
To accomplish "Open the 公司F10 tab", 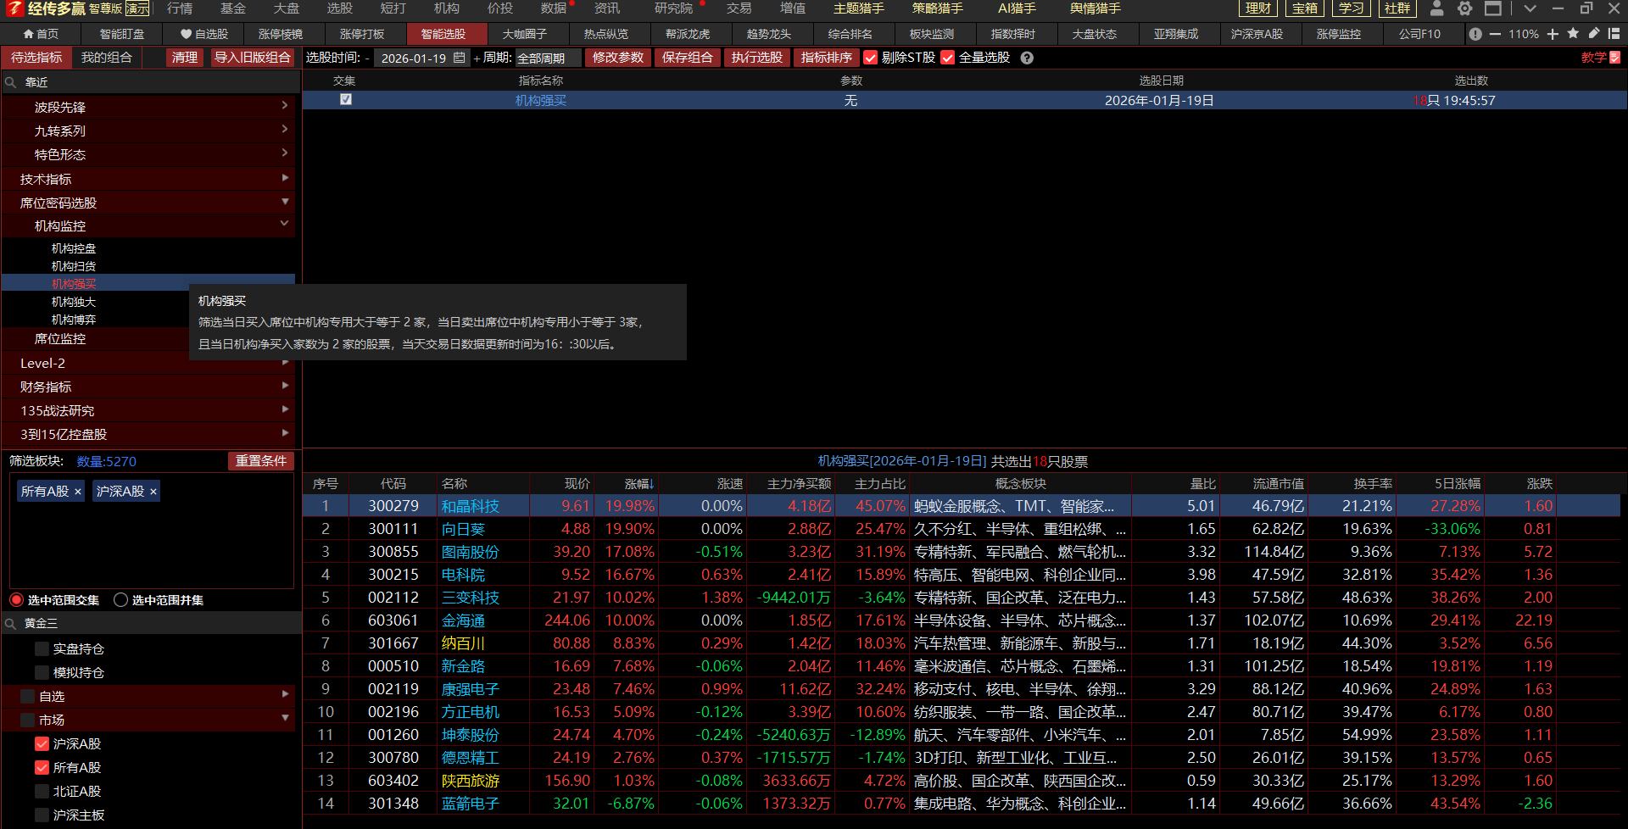I will point(1419,34).
